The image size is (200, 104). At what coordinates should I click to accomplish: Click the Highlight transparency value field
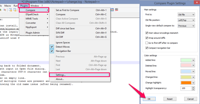(x=186, y=88)
